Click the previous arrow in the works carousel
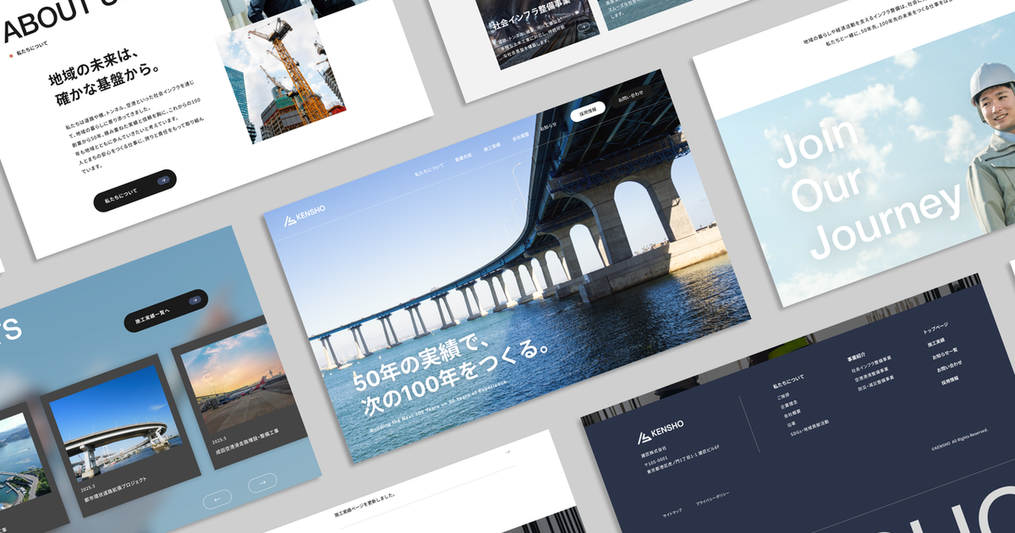The image size is (1015, 533). coord(217,500)
